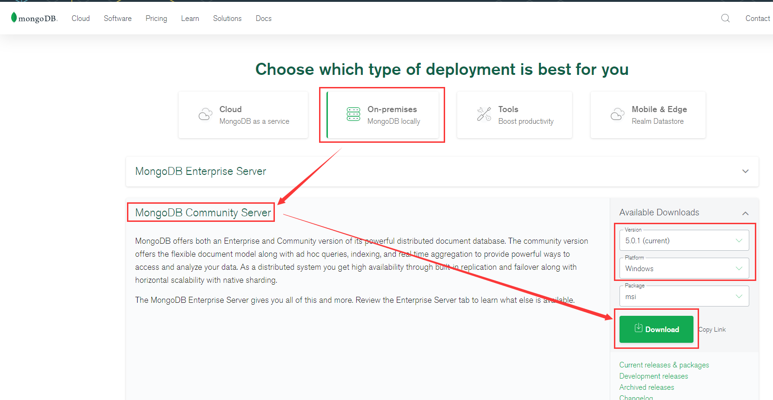This screenshot has width=773, height=400.
Task: Click the Contact link
Action: pyautogui.click(x=758, y=18)
